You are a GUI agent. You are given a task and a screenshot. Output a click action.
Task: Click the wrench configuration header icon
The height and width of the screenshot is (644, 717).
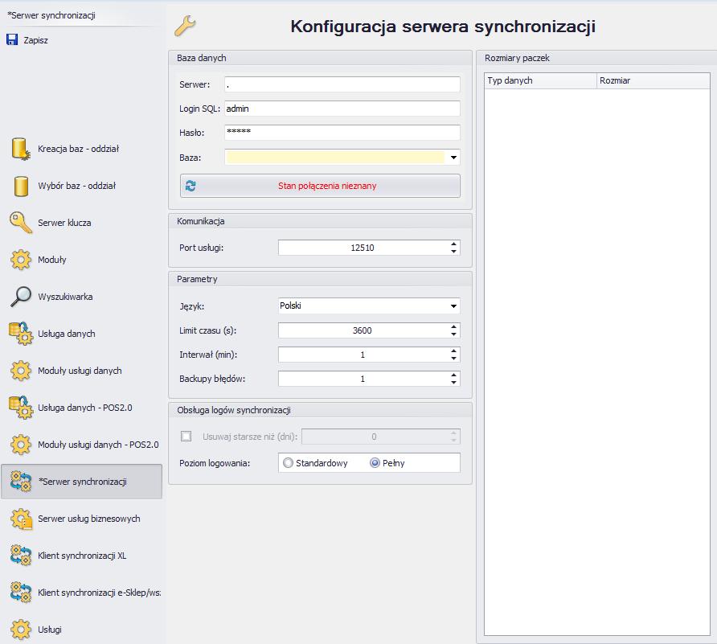pyautogui.click(x=185, y=26)
